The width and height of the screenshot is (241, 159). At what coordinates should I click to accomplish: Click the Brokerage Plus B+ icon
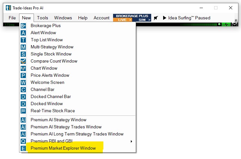pyautogui.click(x=23, y=25)
